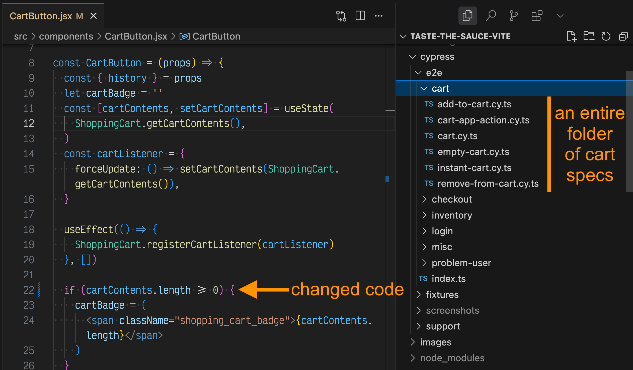This screenshot has width=633, height=370.
Task: Open cart.cy.ts spec file
Action: [457, 136]
